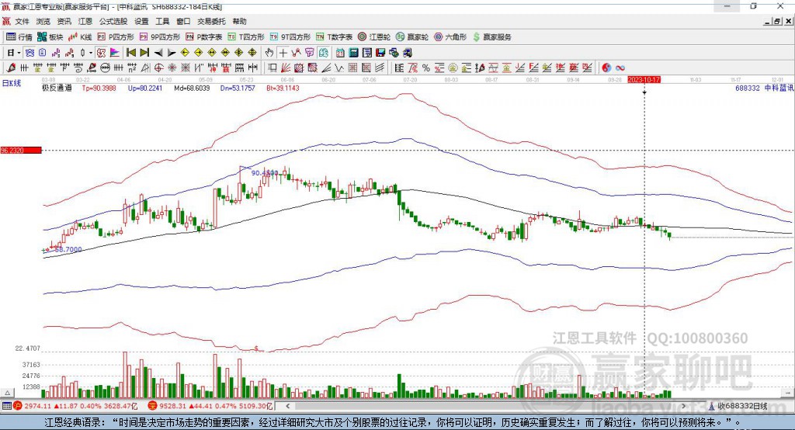Screen dimensions: 795x430
Task: Jump to last bar icon
Action: click(x=144, y=53)
